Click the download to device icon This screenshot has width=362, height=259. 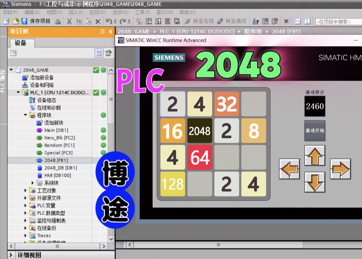pos(149,22)
